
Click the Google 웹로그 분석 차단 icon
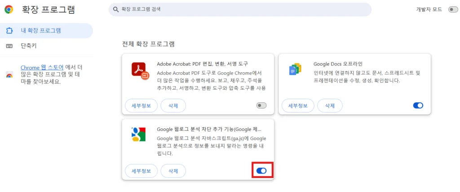coord(138,135)
